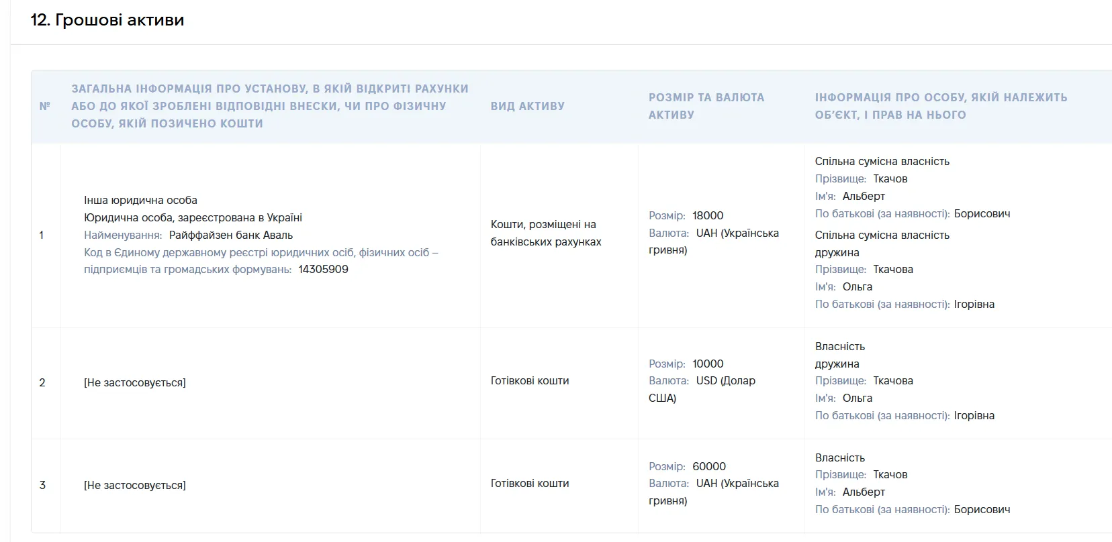1112x542 pixels.
Task: Click 'Кошти, розміщені на банківських рахунках' cell
Action: tap(546, 233)
